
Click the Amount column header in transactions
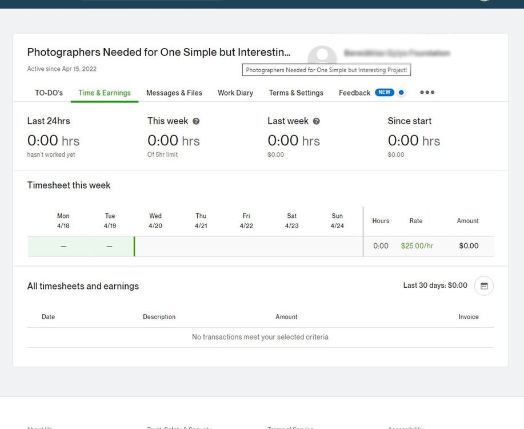(286, 317)
